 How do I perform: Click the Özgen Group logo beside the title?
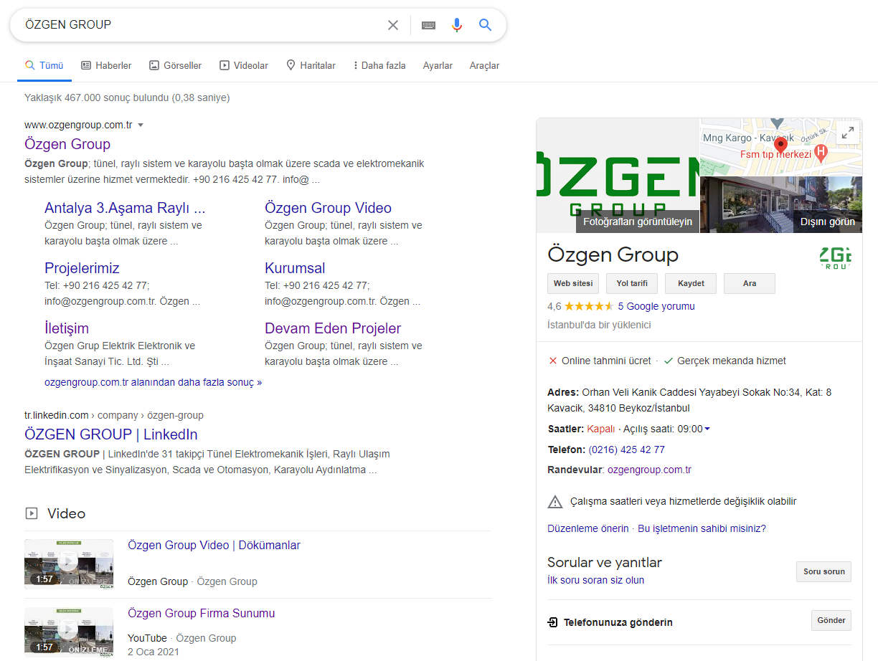point(835,257)
